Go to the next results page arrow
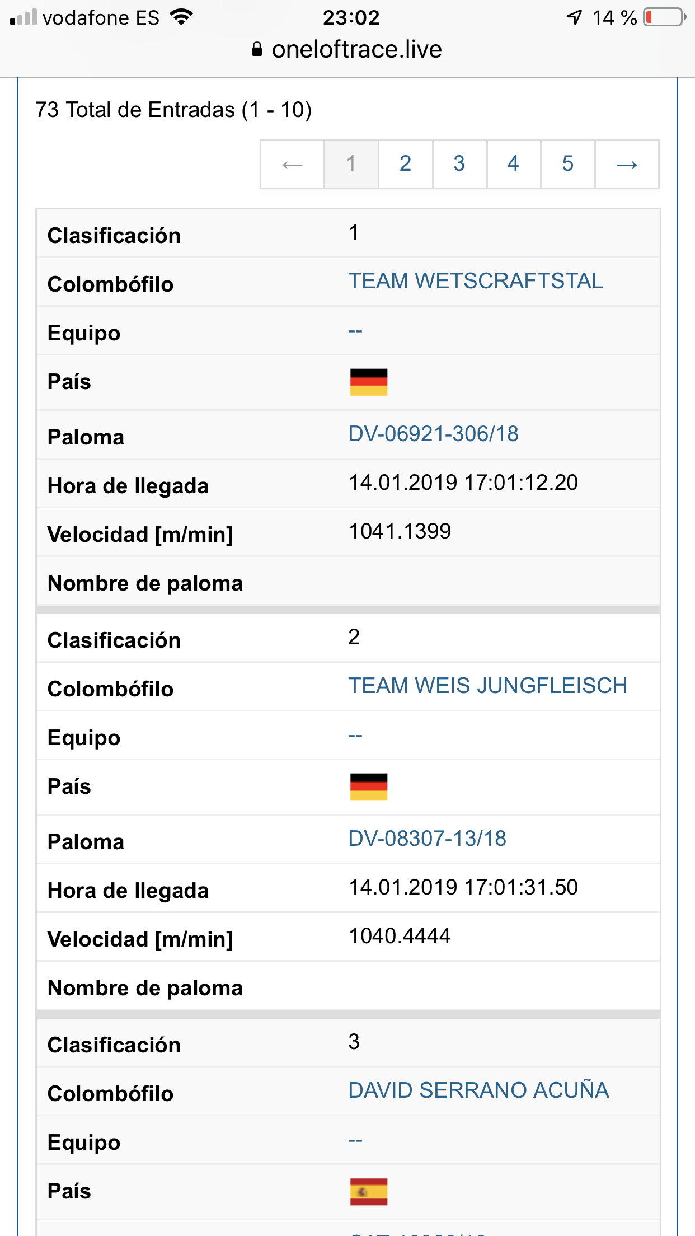The height and width of the screenshot is (1236, 695). tap(627, 164)
